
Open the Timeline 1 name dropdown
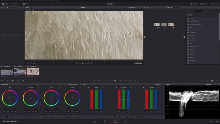(x=84, y=7)
